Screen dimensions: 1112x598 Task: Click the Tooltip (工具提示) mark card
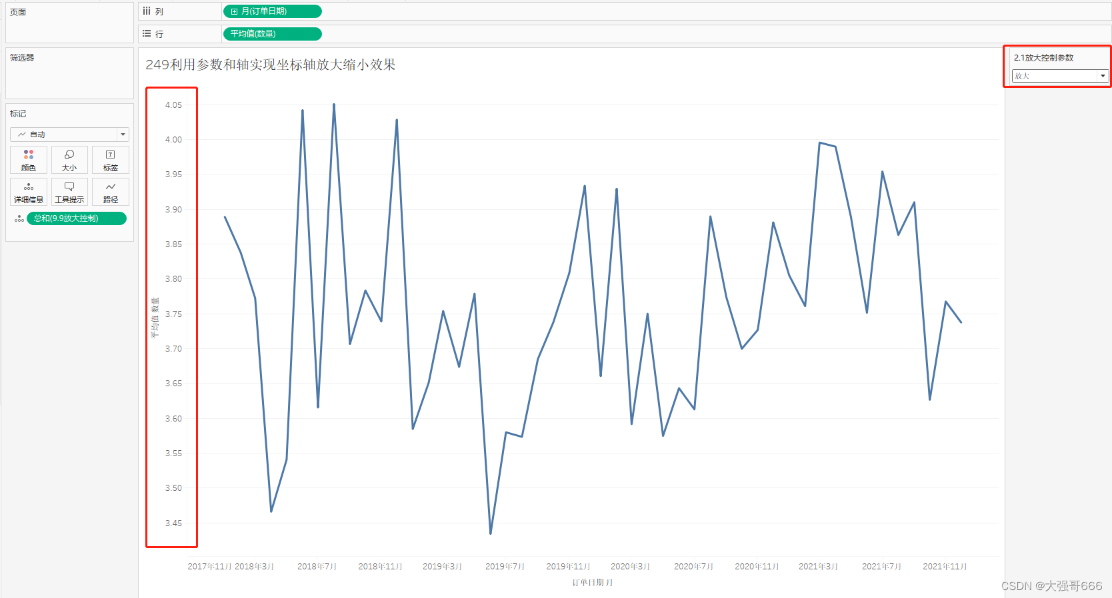pyautogui.click(x=69, y=192)
